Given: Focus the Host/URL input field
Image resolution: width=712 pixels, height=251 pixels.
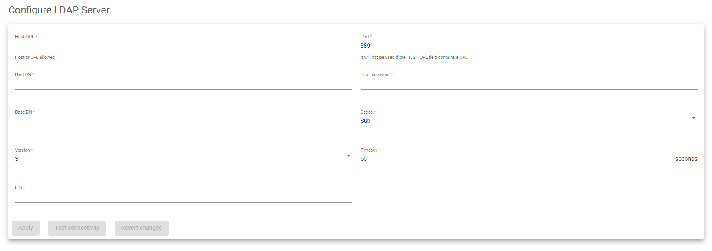Looking at the screenshot, I should [x=183, y=46].
